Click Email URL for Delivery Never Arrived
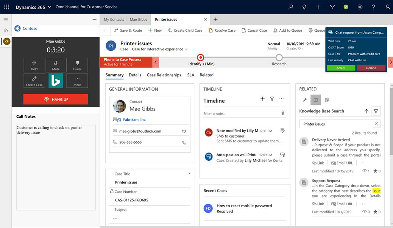 342,163
